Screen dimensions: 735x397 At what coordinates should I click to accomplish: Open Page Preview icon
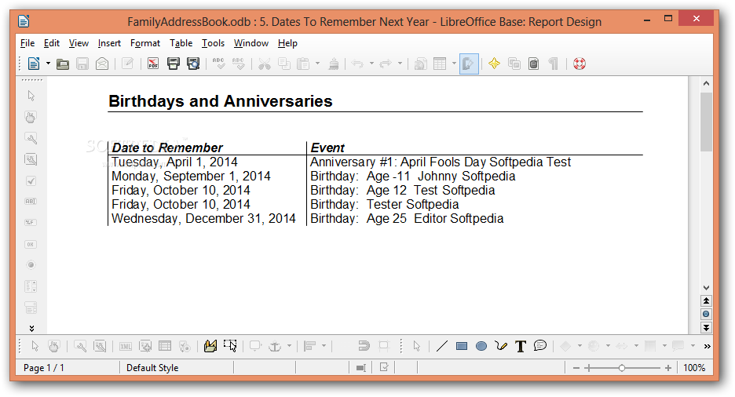click(x=193, y=64)
